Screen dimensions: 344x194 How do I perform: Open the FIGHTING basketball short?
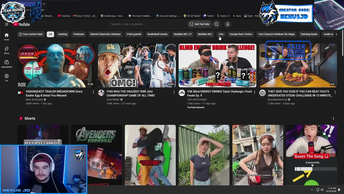[x=150, y=155]
